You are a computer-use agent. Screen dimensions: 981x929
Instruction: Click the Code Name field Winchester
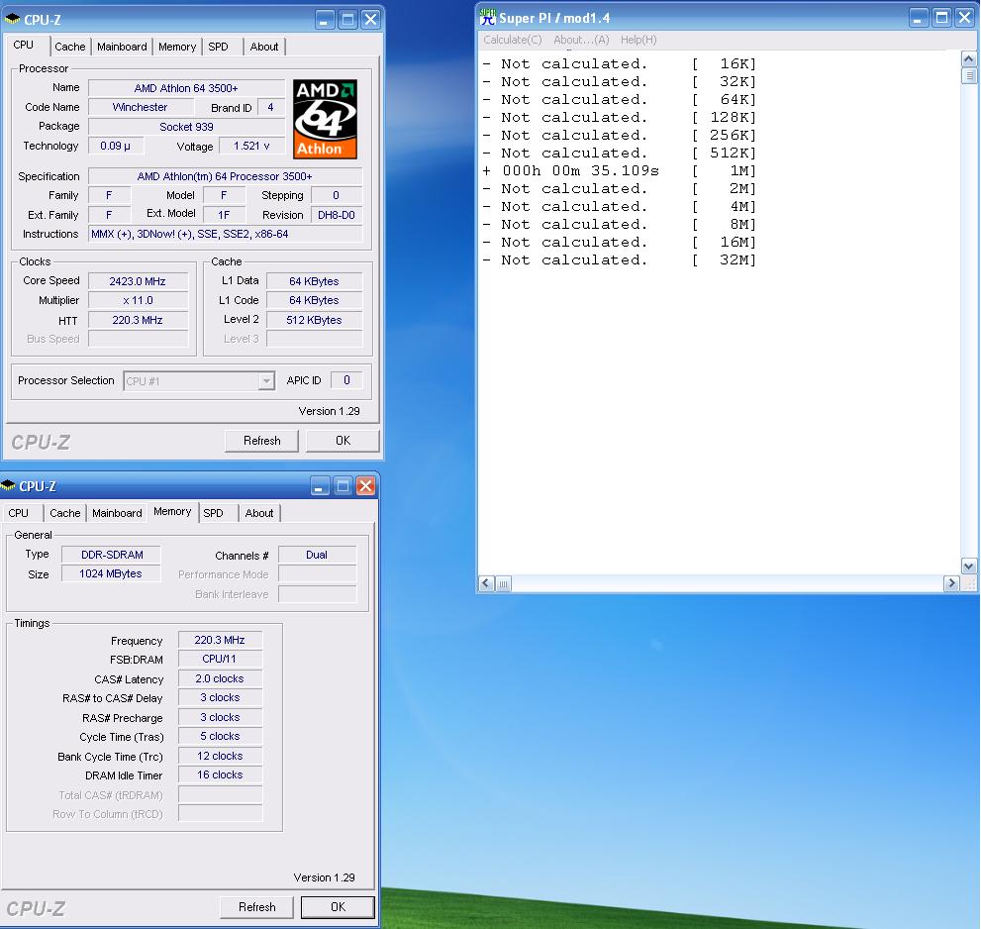click(x=141, y=107)
